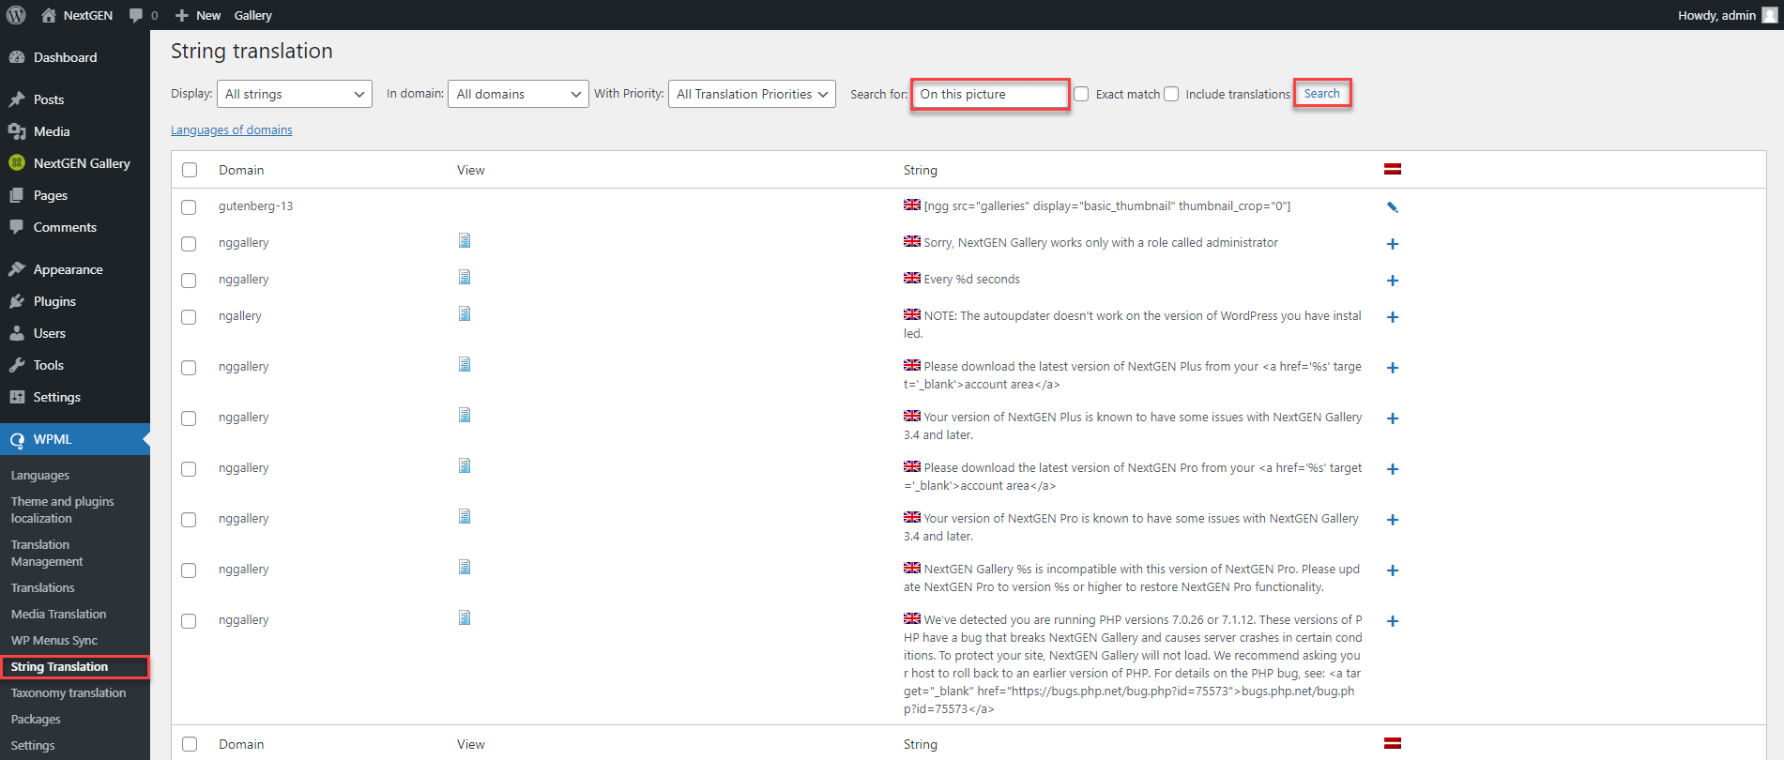Edit translation pencil for gutenberg-13 string
The height and width of the screenshot is (760, 1784).
(x=1393, y=207)
